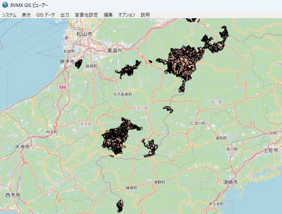This screenshot has width=282, height=214.
Task: Click the 大洲市 city label
Action: (22, 147)
